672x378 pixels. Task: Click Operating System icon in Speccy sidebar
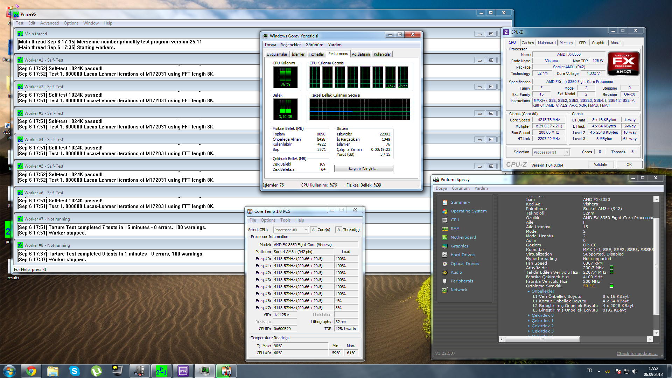[x=444, y=211]
